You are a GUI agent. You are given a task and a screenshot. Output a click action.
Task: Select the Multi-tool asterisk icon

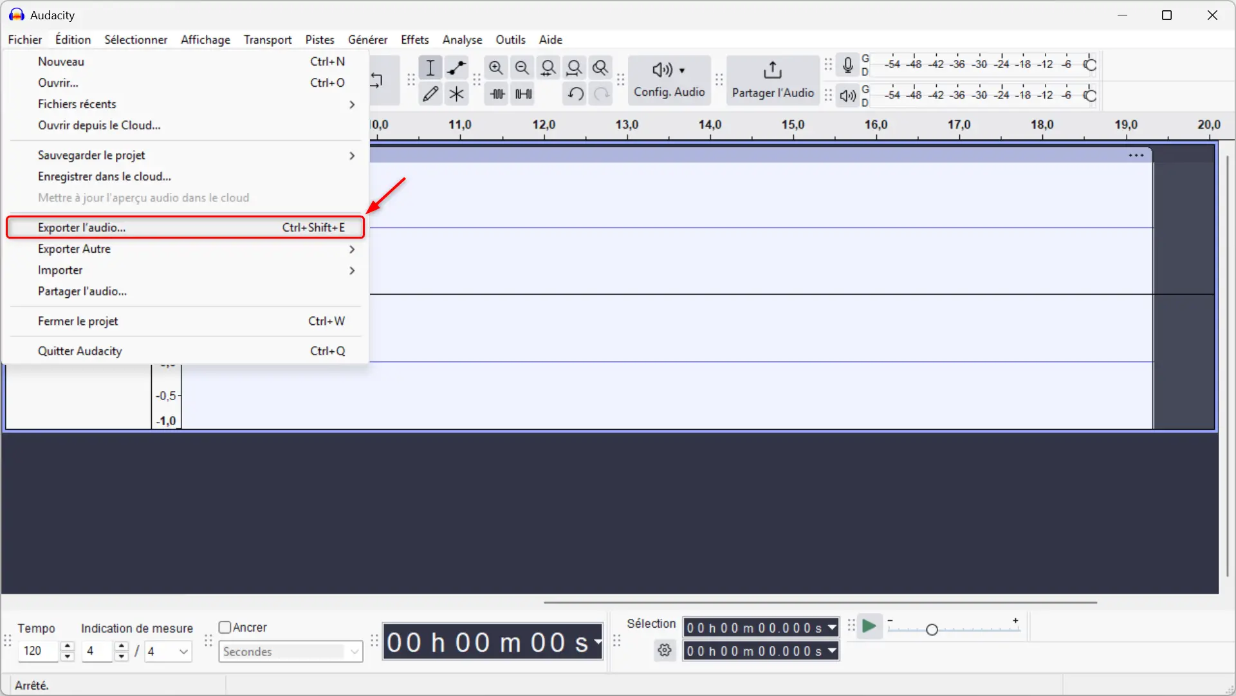tap(457, 94)
